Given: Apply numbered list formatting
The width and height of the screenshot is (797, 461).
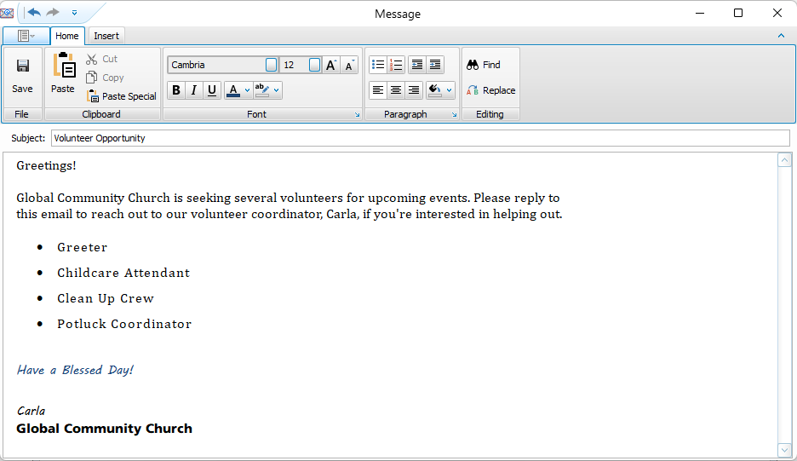Looking at the screenshot, I should pos(396,65).
